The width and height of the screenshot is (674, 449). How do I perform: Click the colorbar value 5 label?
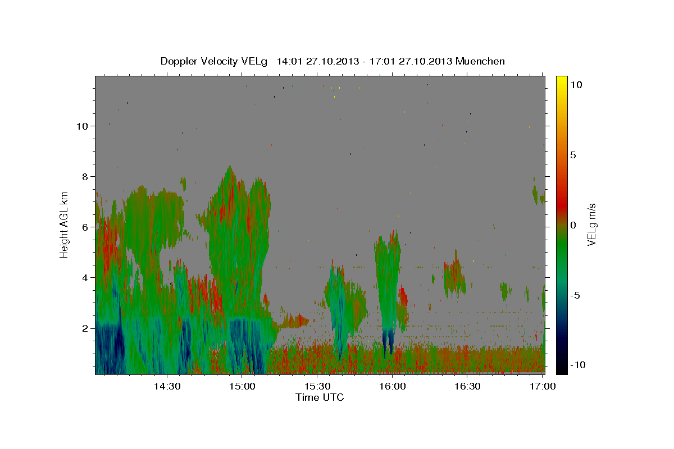(573, 155)
